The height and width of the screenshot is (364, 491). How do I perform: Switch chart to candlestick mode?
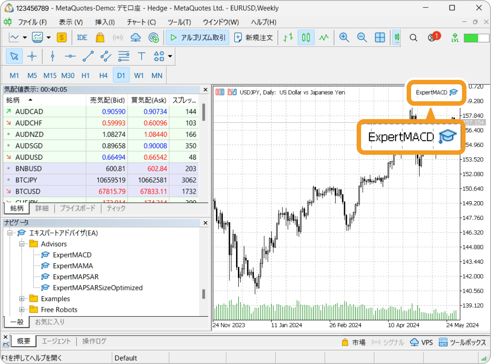click(306, 37)
